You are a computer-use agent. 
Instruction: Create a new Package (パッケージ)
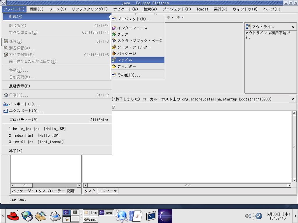(x=138, y=53)
